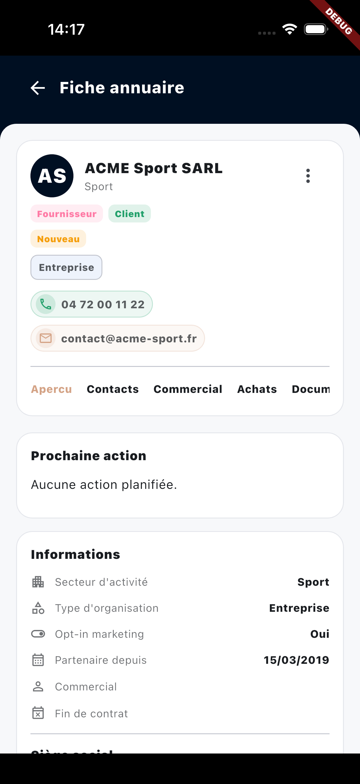Switch to the Contacts tab
Screen dimensions: 360x784
point(113,389)
